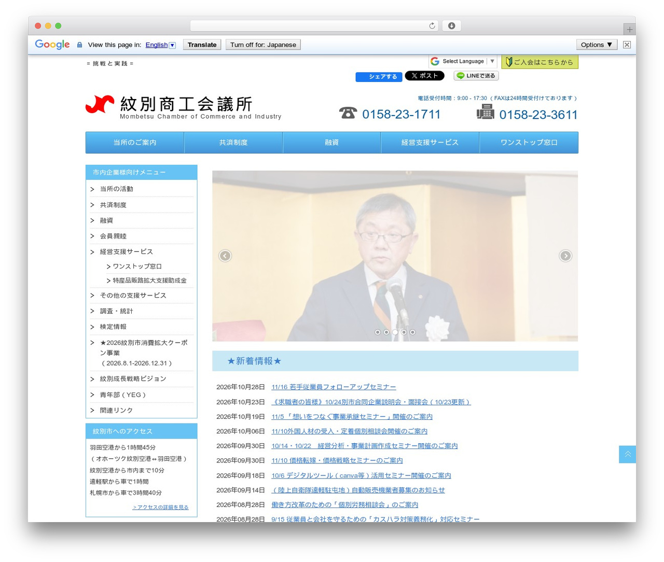Open 11/10 価格転嫁・価格戦略セミナーのご案内 link

[x=337, y=460]
